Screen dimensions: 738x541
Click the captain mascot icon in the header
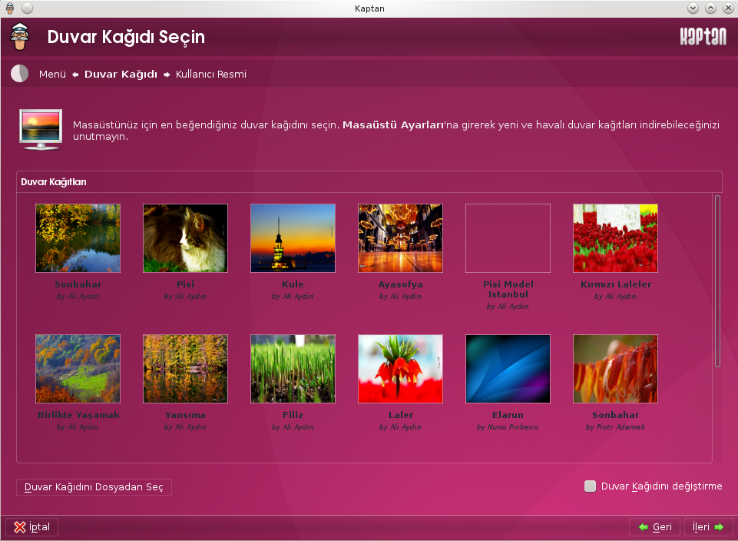20,37
